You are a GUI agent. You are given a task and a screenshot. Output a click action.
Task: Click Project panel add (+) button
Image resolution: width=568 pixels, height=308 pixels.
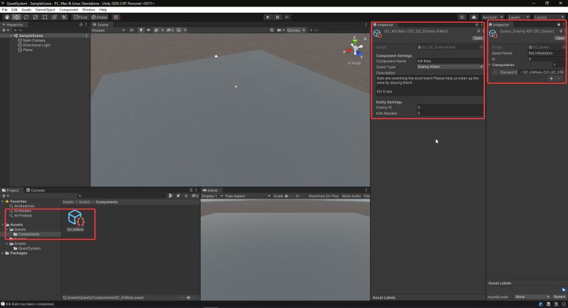[x=4, y=196]
